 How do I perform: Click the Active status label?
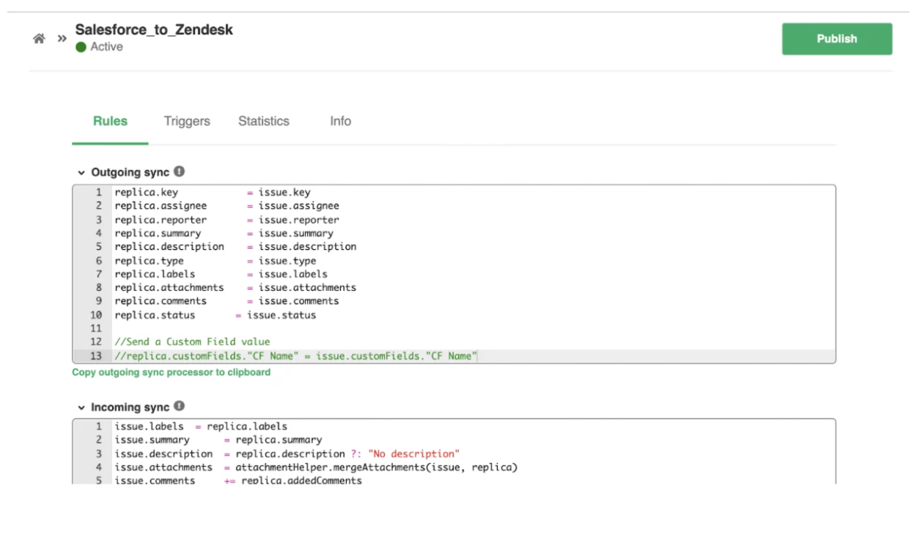(x=106, y=47)
